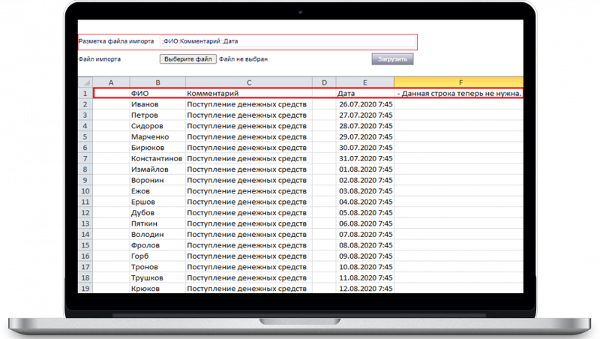
Task: Click the date cell '27.07.2020 7:45'
Action: coord(365,115)
